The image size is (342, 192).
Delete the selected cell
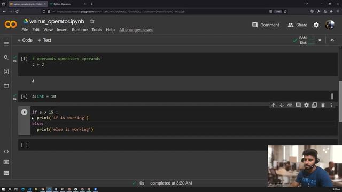click(323, 105)
